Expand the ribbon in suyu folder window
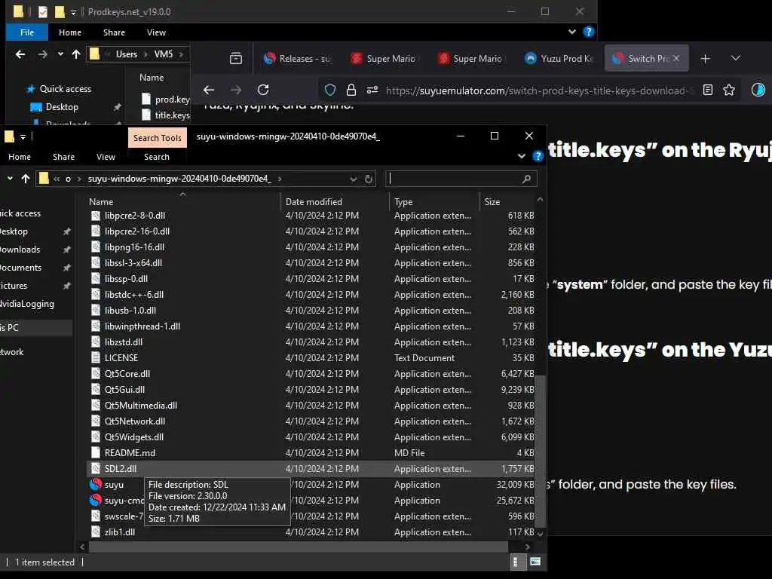772x579 pixels. [x=522, y=157]
